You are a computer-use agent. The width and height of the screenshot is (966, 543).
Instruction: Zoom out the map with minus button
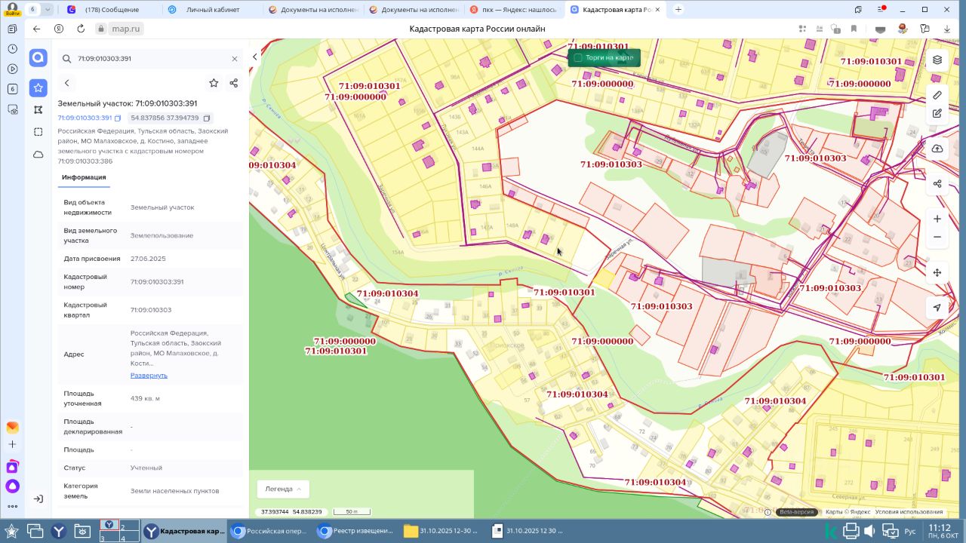tap(937, 237)
